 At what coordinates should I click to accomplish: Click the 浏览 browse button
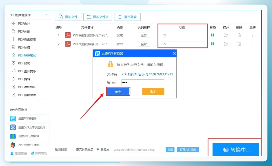pyautogui.click(x=170, y=149)
